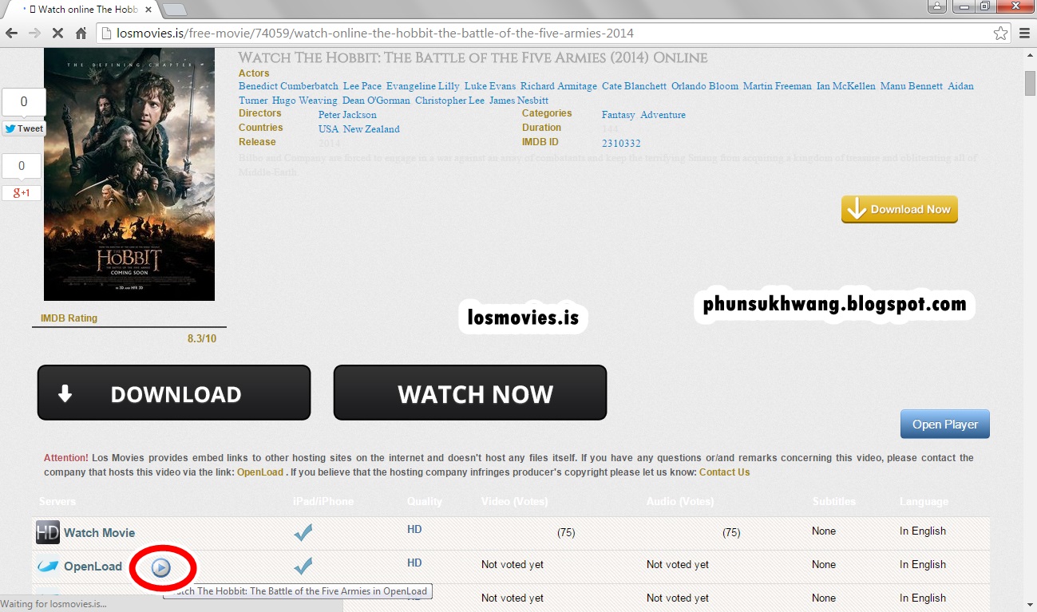
Task: Click the Contact Us link
Action: [x=724, y=472]
